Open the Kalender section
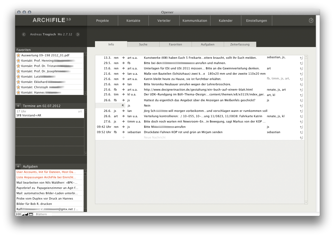Image resolution: width=335 pixels, height=237 pixels. pyautogui.click(x=226, y=21)
